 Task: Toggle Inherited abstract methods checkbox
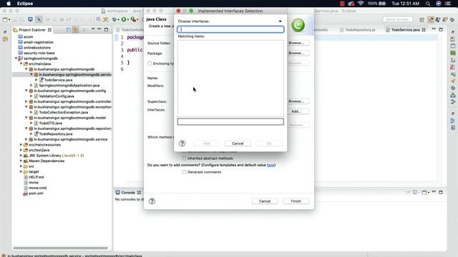[x=184, y=158]
